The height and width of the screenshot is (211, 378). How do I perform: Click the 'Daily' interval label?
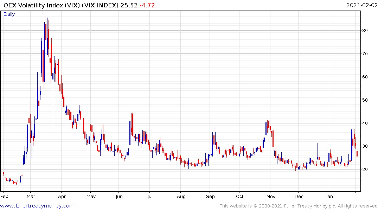click(x=9, y=14)
